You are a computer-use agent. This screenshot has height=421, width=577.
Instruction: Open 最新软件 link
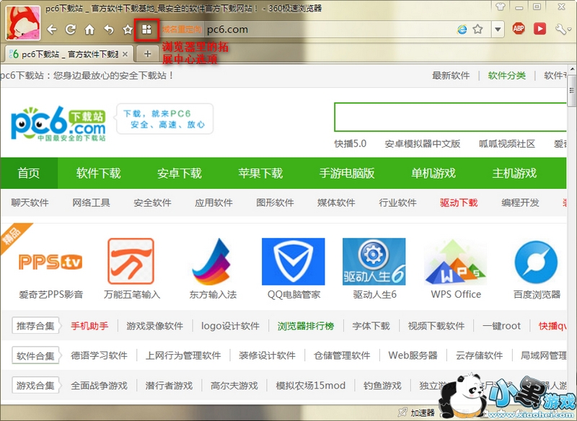click(x=451, y=76)
